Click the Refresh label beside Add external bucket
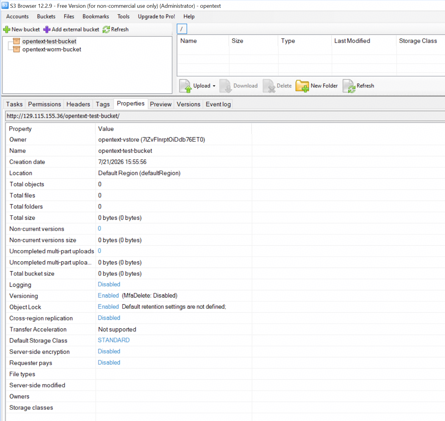Viewport: 445px width, 421px height. point(120,29)
